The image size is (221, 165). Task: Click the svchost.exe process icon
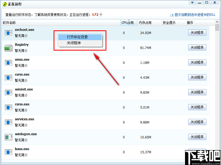click(9, 33)
